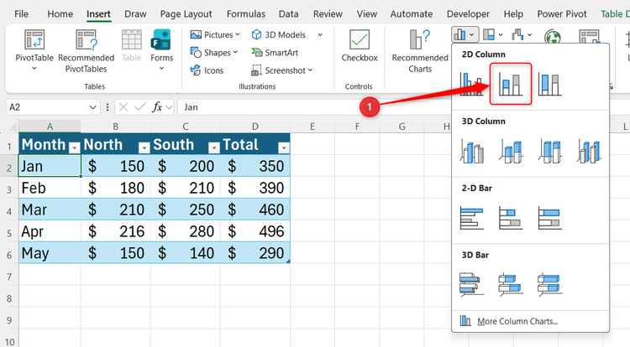Open the Waterfall chart dropdown

tap(522, 35)
